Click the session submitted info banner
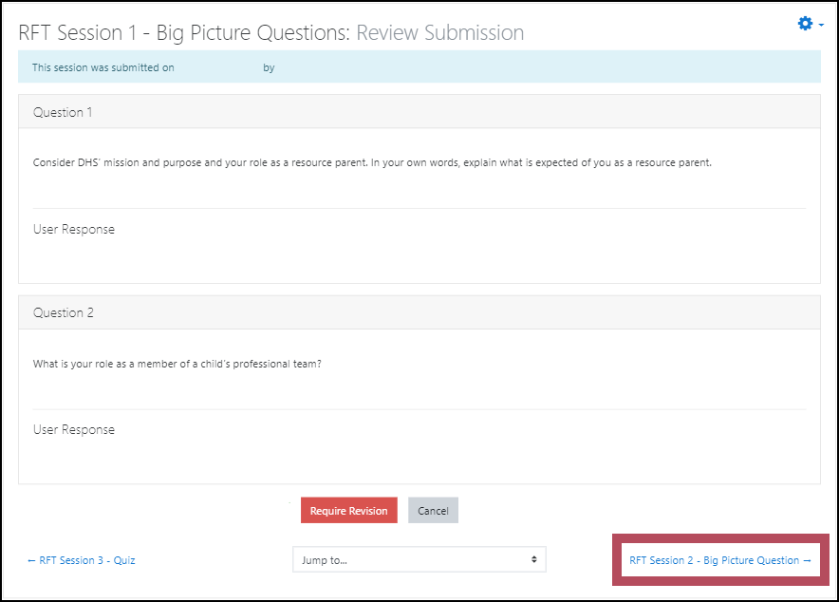The width and height of the screenshot is (839, 602). click(419, 66)
